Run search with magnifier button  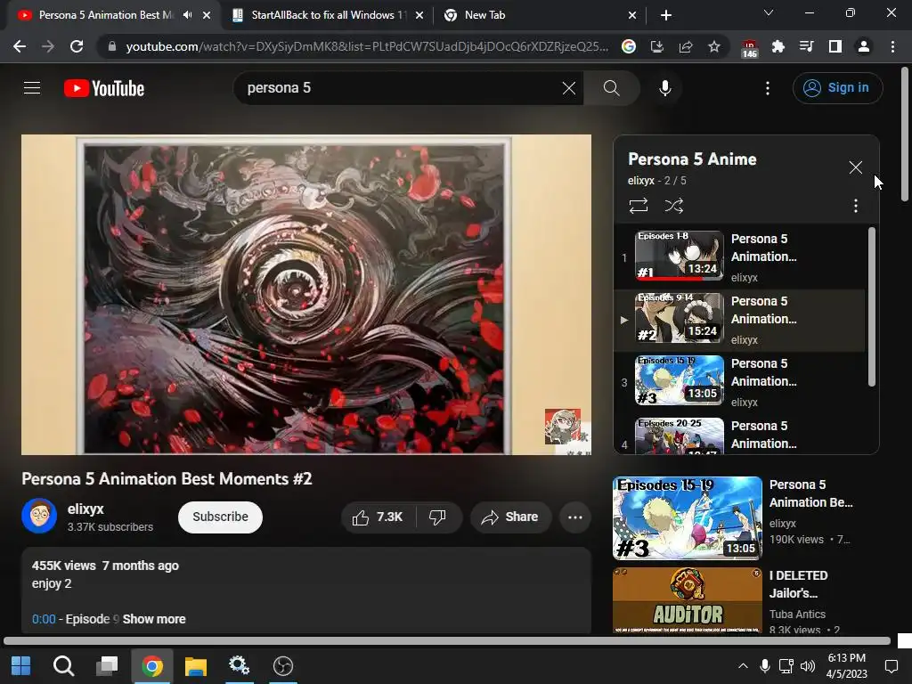[x=611, y=88]
